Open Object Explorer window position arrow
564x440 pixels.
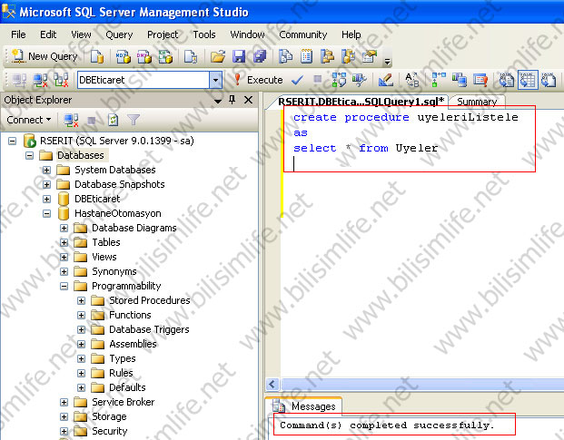tap(218, 101)
